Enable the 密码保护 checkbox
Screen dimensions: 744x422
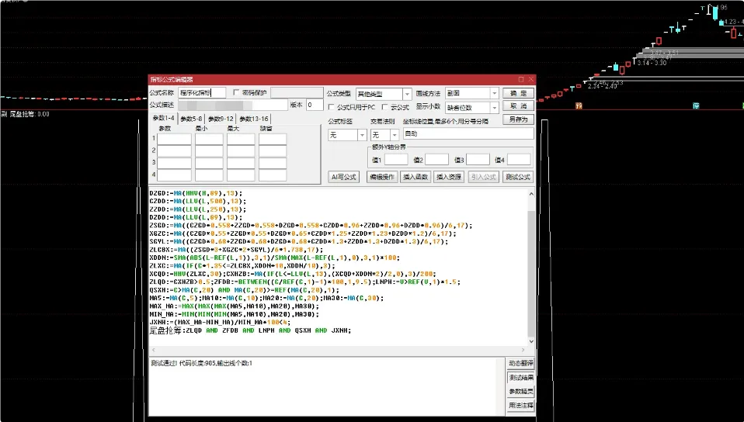pos(236,93)
